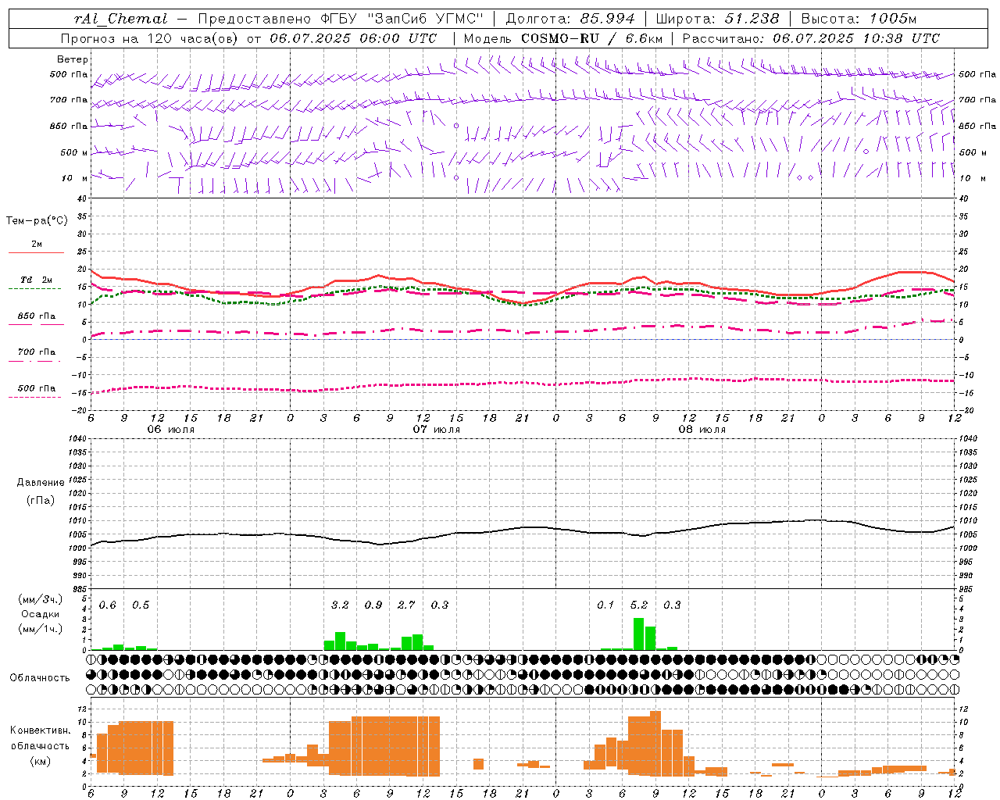
Task: Click the tallest green precipitation bar under 5.2
Action: click(639, 634)
